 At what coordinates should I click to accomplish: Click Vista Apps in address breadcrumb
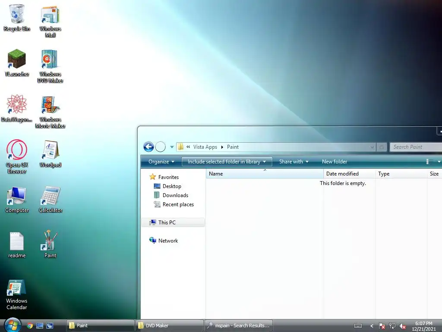coord(205,147)
